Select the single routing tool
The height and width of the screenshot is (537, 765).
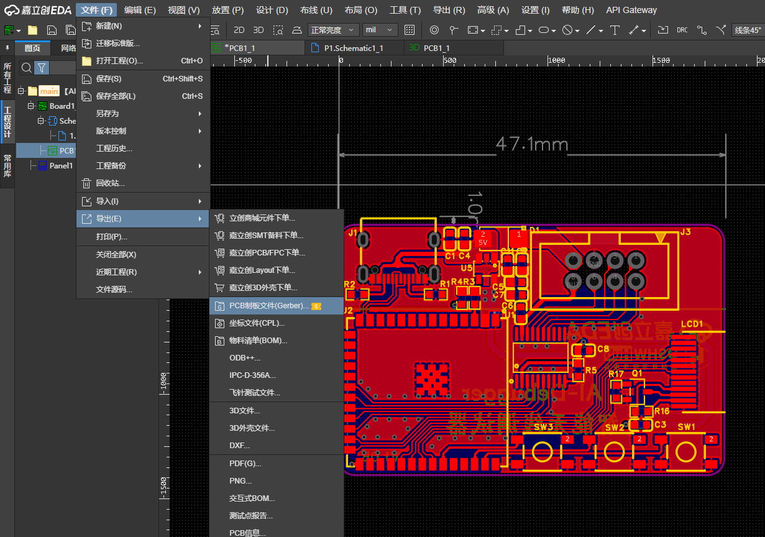coord(702,30)
